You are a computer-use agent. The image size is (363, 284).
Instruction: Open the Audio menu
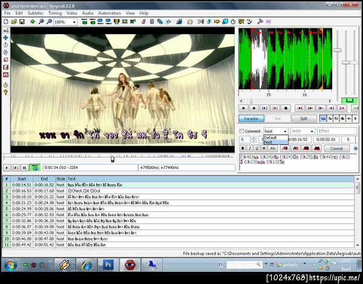88,13
